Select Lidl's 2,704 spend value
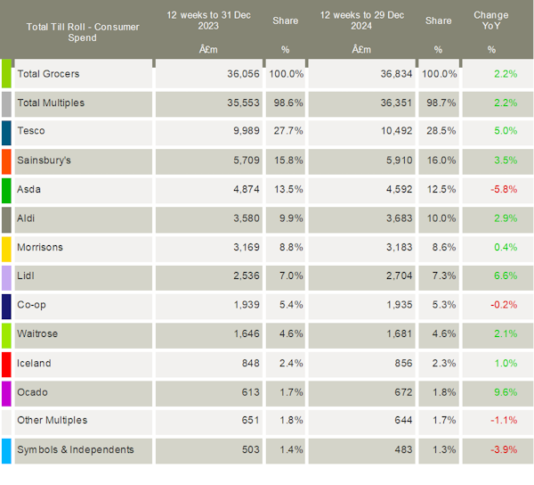This screenshot has width=534, height=485. point(399,275)
